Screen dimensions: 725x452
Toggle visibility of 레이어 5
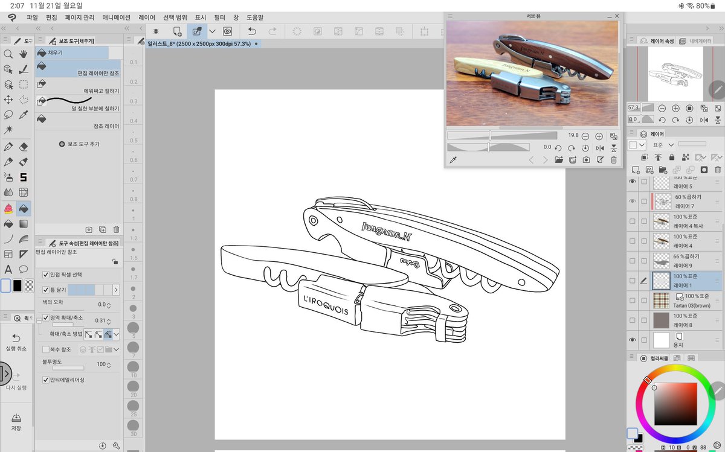[x=633, y=182]
